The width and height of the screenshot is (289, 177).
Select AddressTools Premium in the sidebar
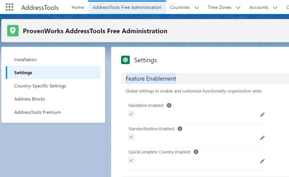[x=38, y=112]
